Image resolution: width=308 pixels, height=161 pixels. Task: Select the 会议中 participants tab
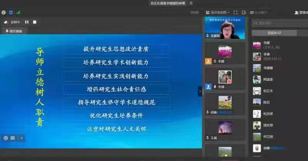(274, 33)
